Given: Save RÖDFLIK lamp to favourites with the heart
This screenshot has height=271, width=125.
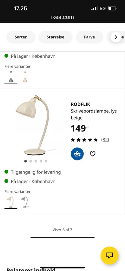Looking at the screenshot, I should 92,154.
